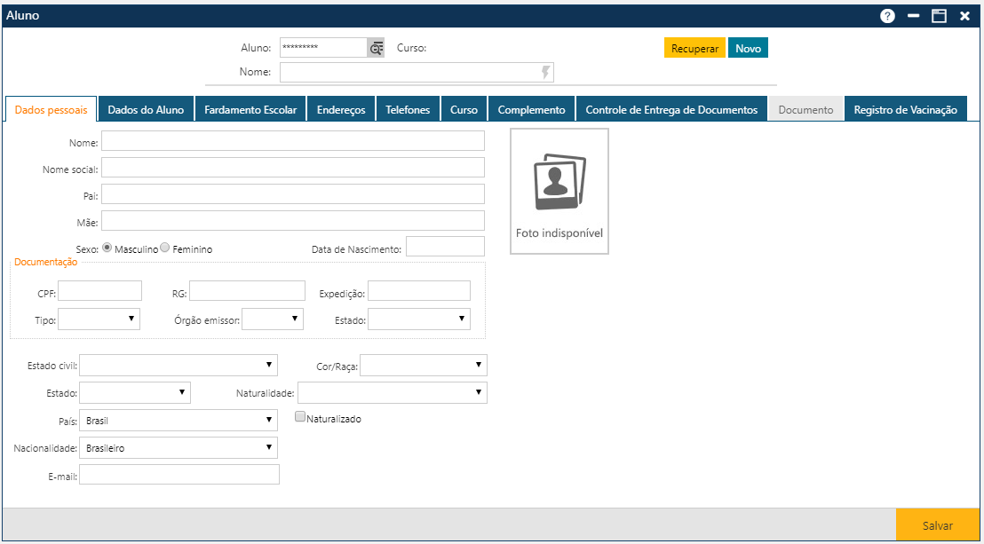Click the lightning bolt icon in Nome field
The height and width of the screenshot is (544, 984).
coord(545,73)
